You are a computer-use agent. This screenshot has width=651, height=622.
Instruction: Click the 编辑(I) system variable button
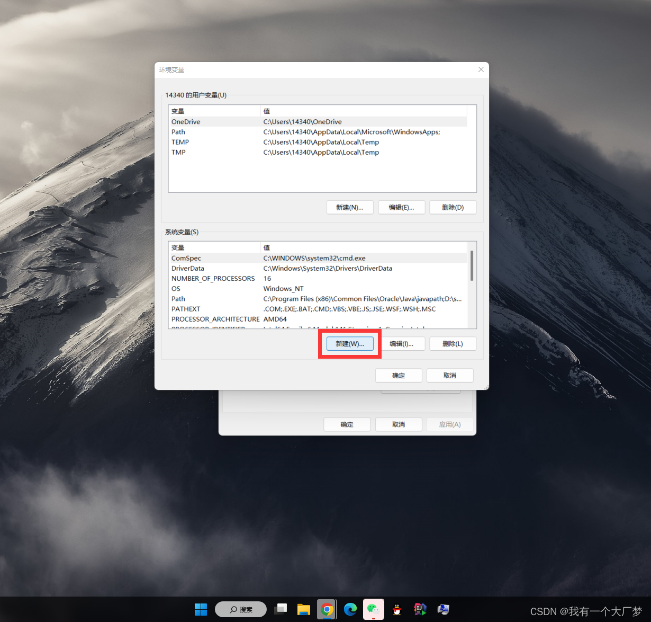pyautogui.click(x=404, y=343)
